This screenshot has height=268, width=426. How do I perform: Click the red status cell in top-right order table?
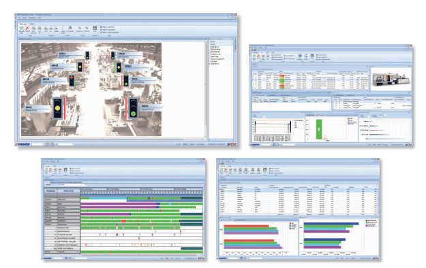point(282,76)
